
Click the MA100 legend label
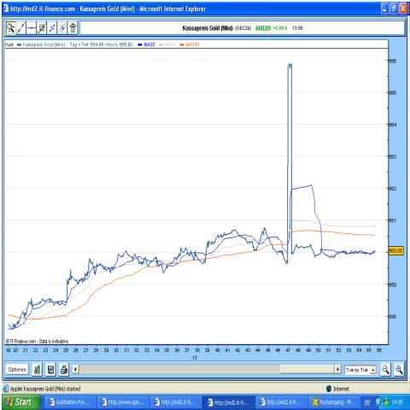[192, 44]
